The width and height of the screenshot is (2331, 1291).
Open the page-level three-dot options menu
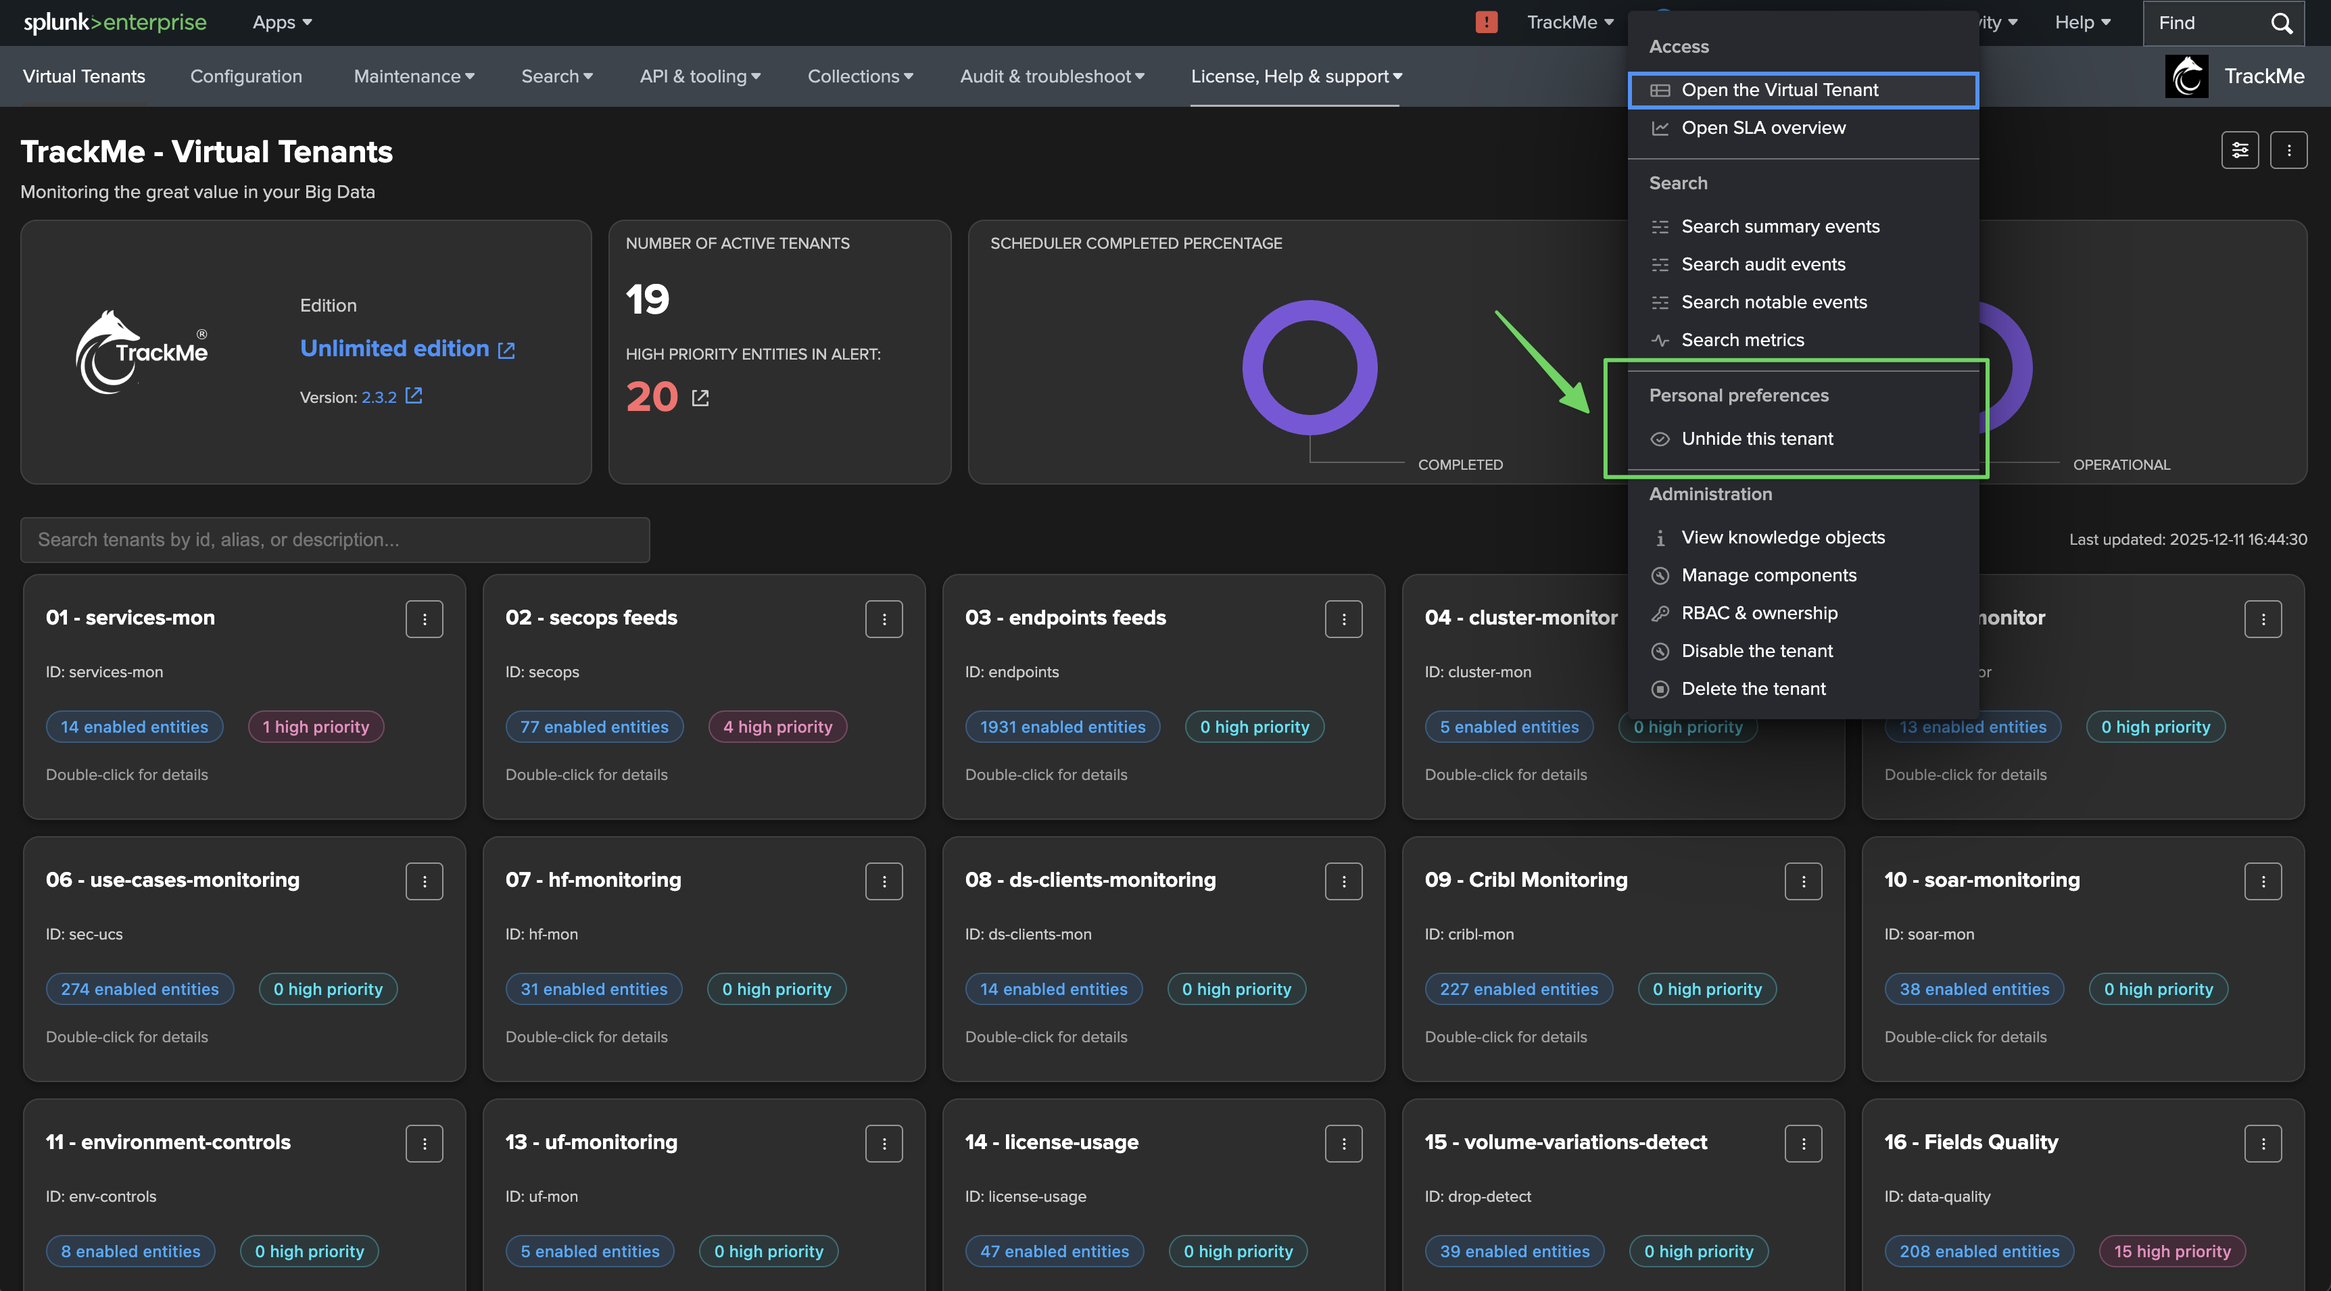coord(2288,150)
